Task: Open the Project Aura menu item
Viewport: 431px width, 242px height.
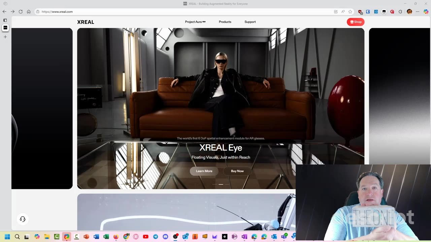Action: coord(195,22)
